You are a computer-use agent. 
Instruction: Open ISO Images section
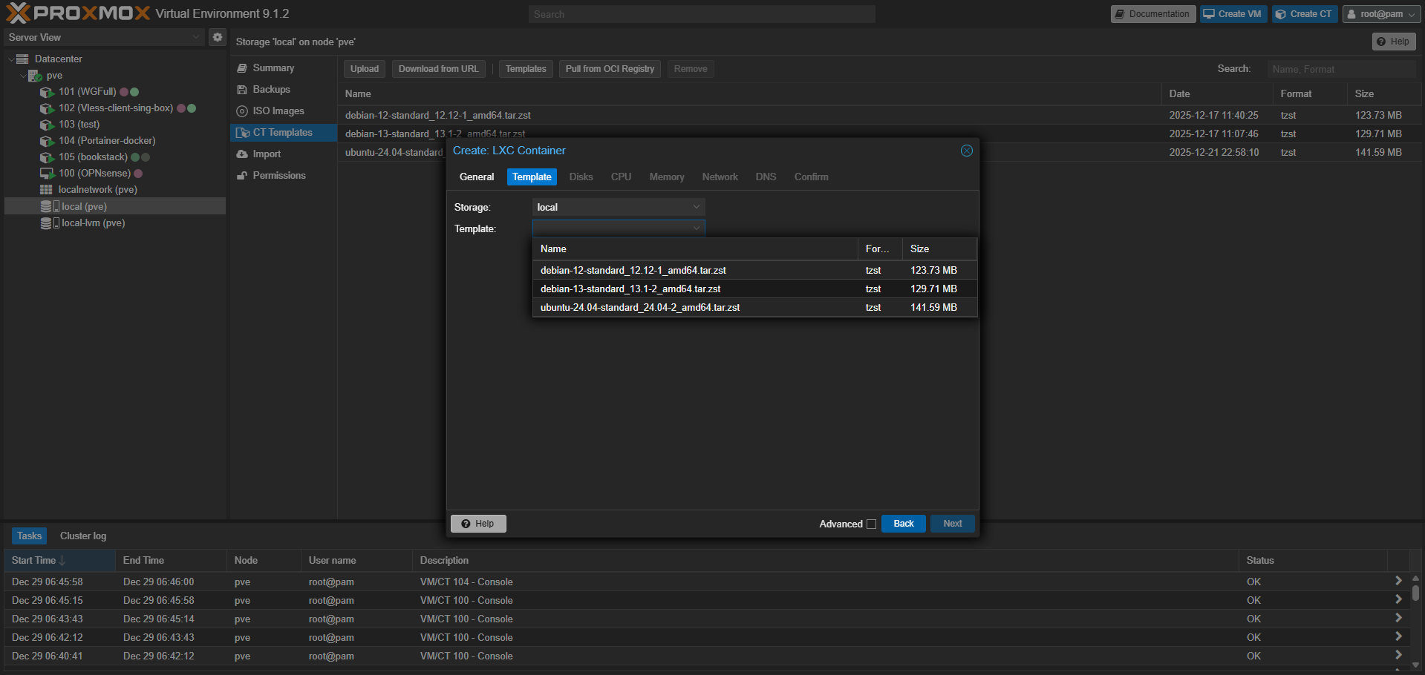(x=278, y=111)
